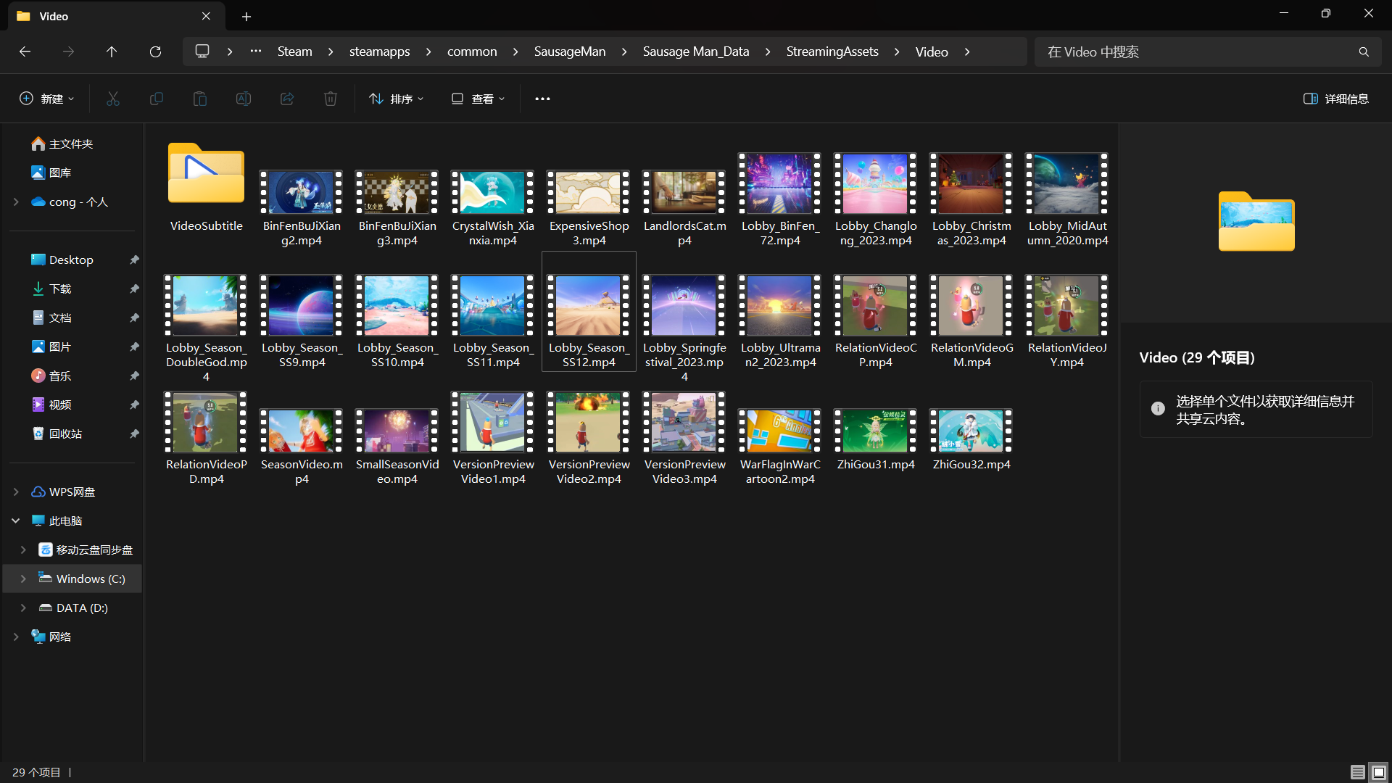Select Lobby_Ultraman2_2023.mp4 video file
The height and width of the screenshot is (783, 1392).
pos(780,320)
